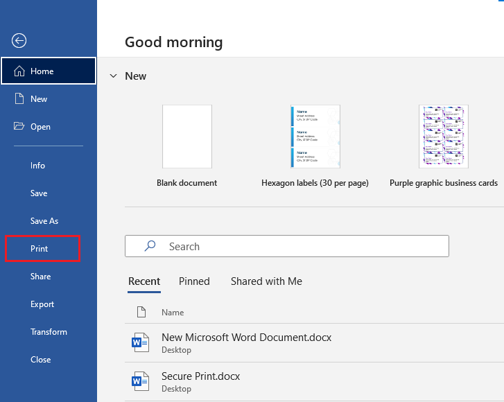The width and height of the screenshot is (504, 402).
Task: Pick the Purple graphic business cards thumbnail
Action: 444,137
